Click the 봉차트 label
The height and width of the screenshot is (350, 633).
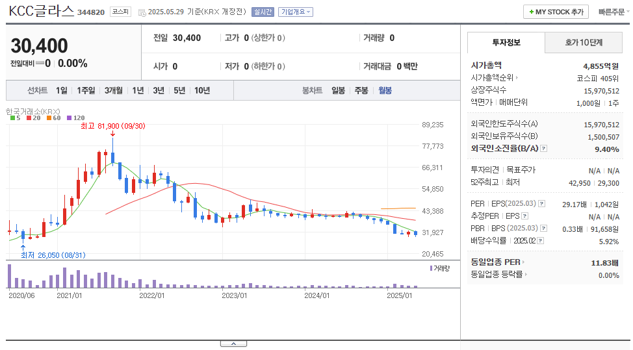click(x=312, y=90)
